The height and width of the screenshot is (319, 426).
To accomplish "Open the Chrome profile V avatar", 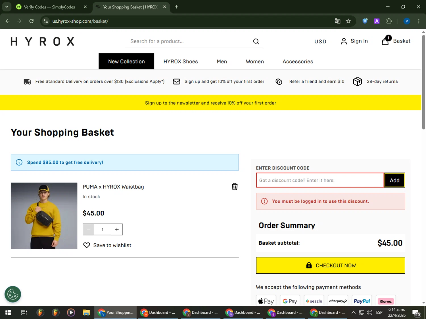I will [407, 21].
